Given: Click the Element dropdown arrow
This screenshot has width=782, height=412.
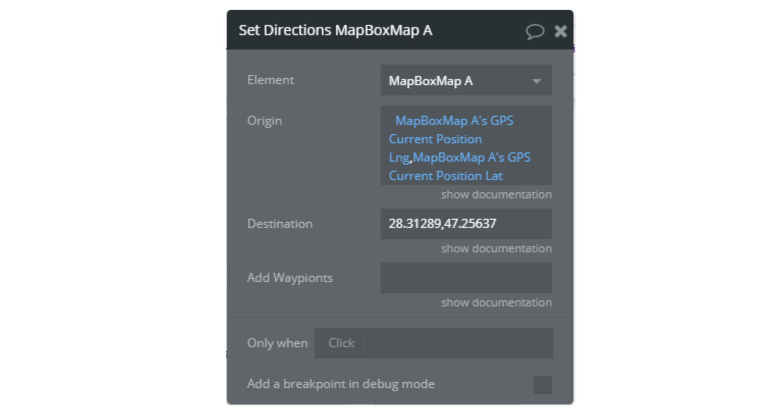Looking at the screenshot, I should [536, 81].
